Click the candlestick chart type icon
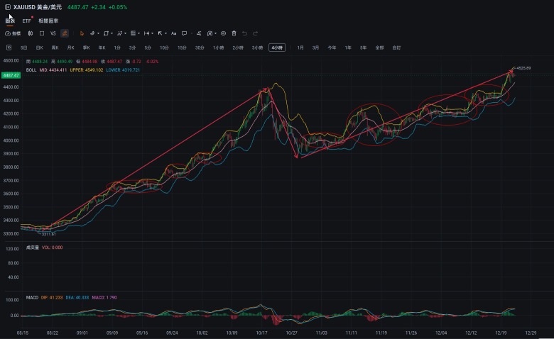 coord(31,33)
